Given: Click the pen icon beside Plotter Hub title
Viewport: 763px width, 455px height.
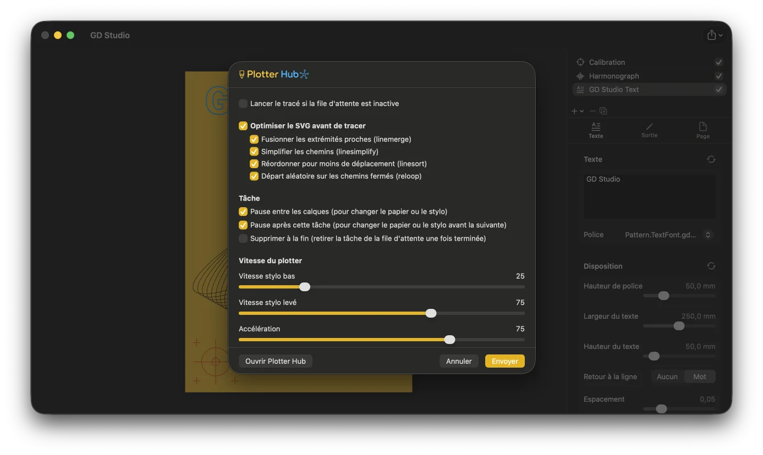Looking at the screenshot, I should [x=241, y=74].
